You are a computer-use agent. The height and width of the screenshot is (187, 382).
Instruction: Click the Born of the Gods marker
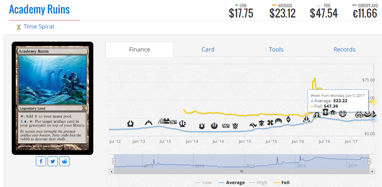202,126
